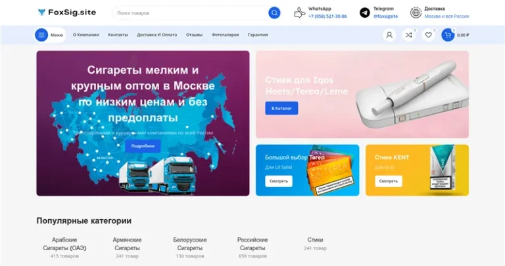
Task: Open the О Компании menu item
Action: coord(85,35)
